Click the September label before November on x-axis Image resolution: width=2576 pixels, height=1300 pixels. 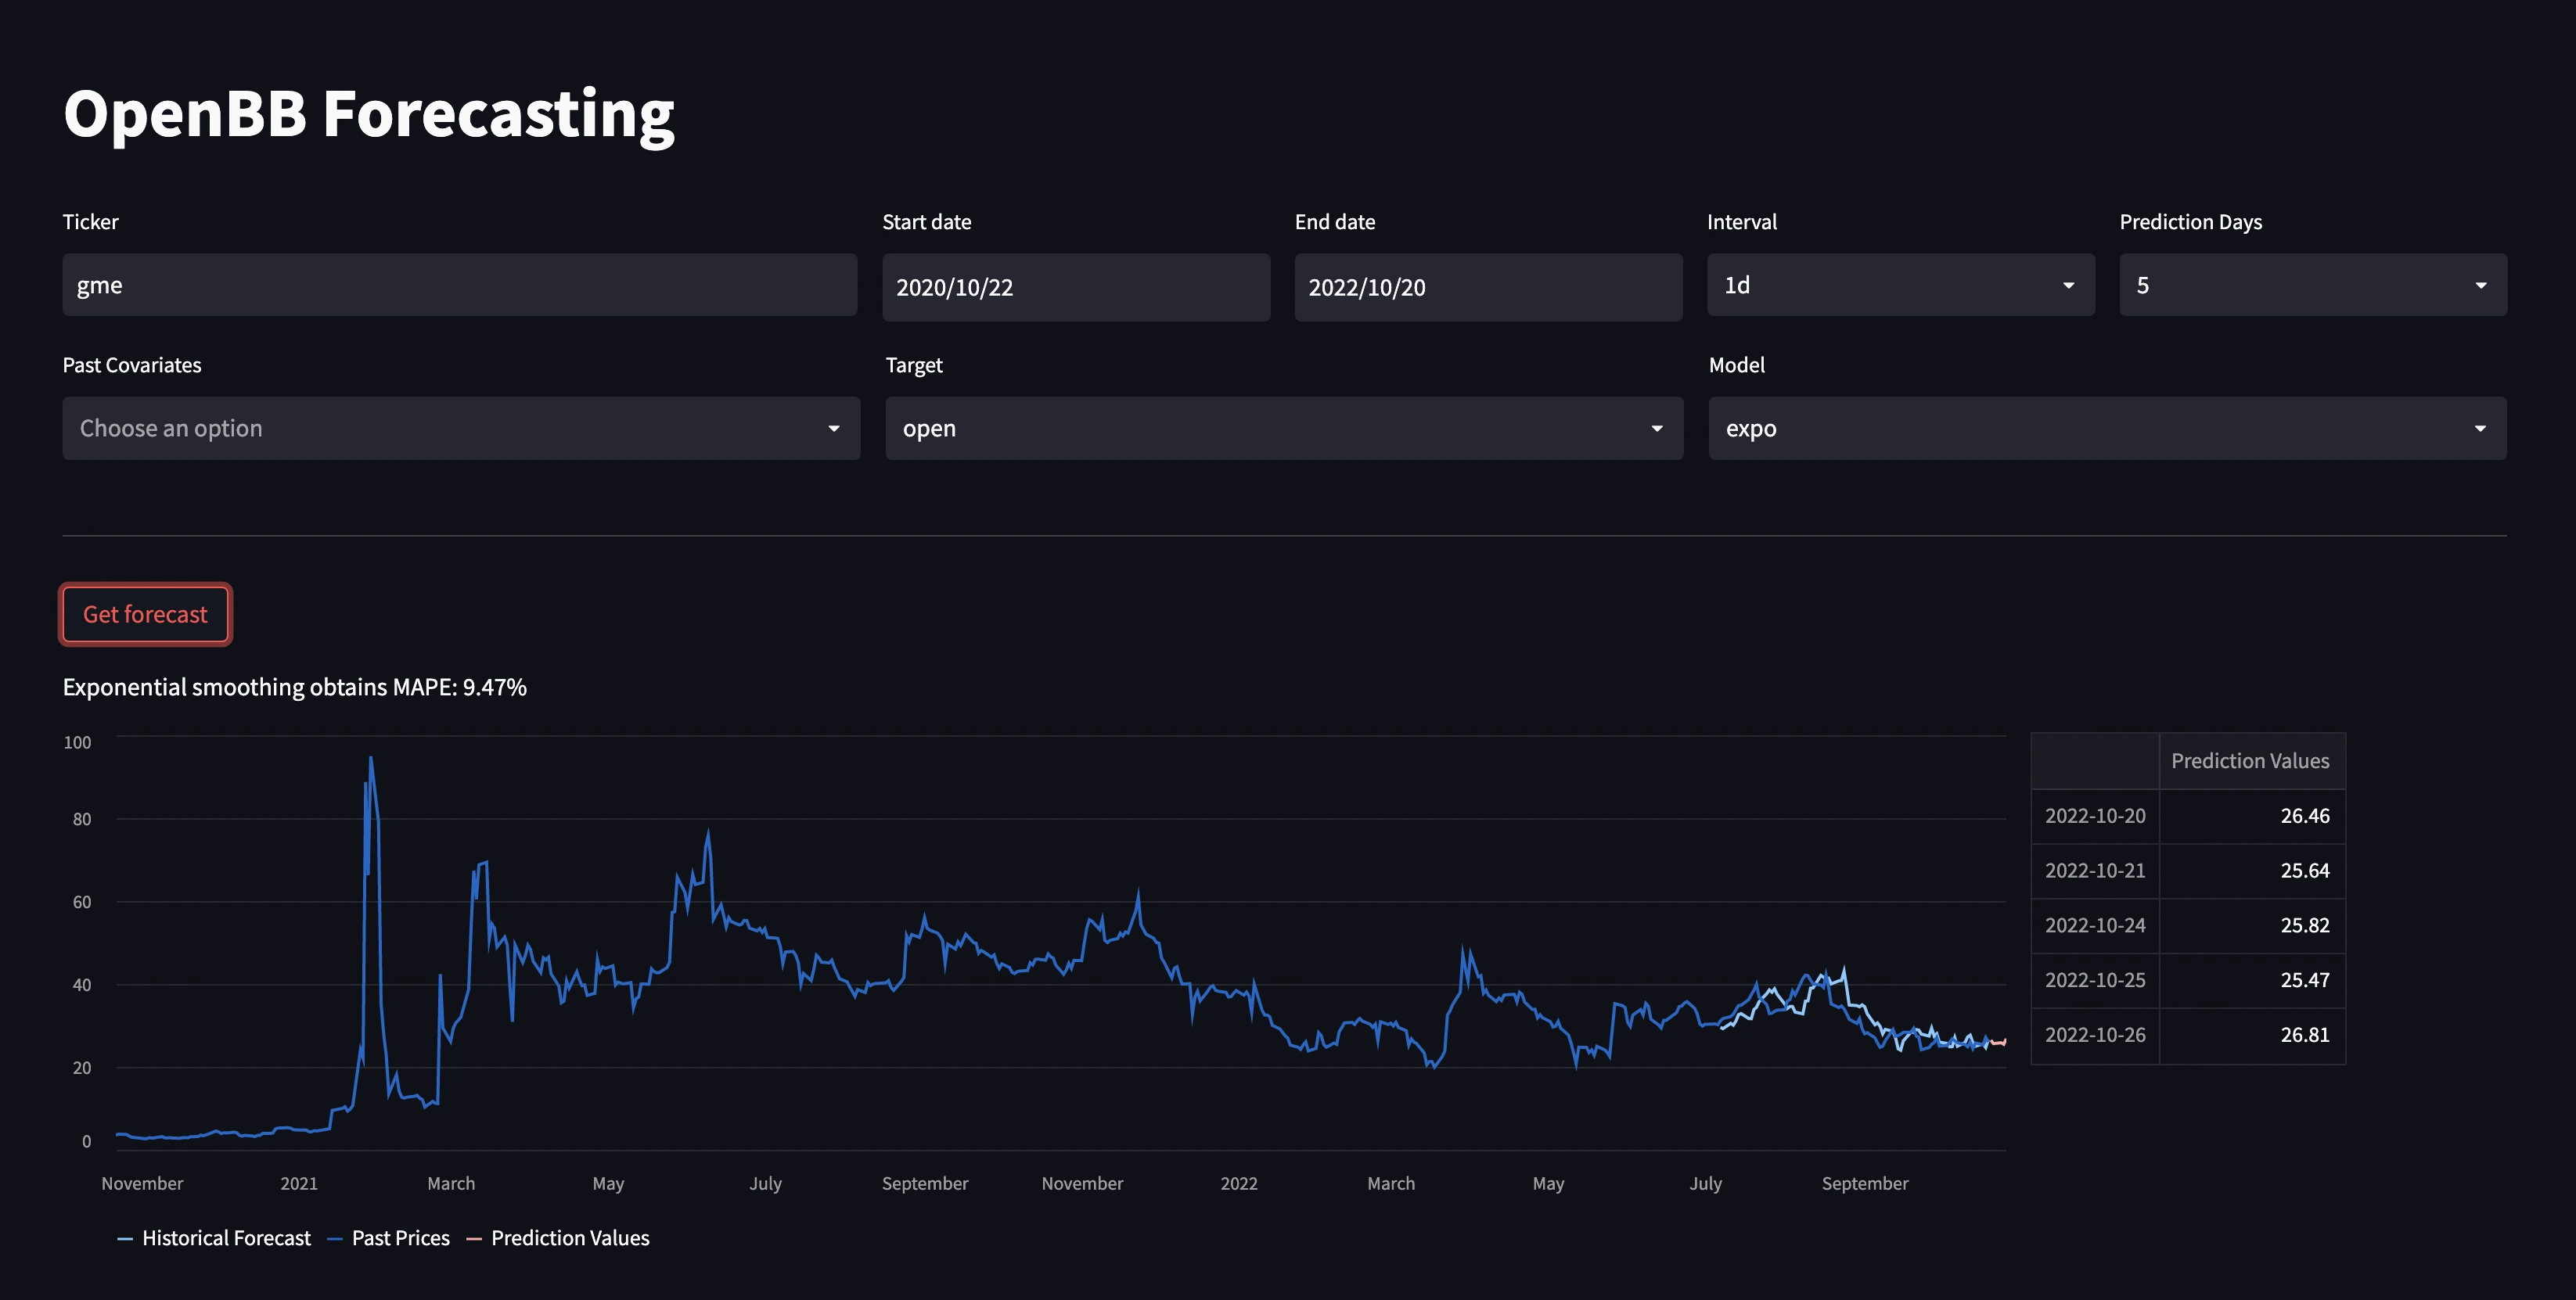tap(925, 1183)
